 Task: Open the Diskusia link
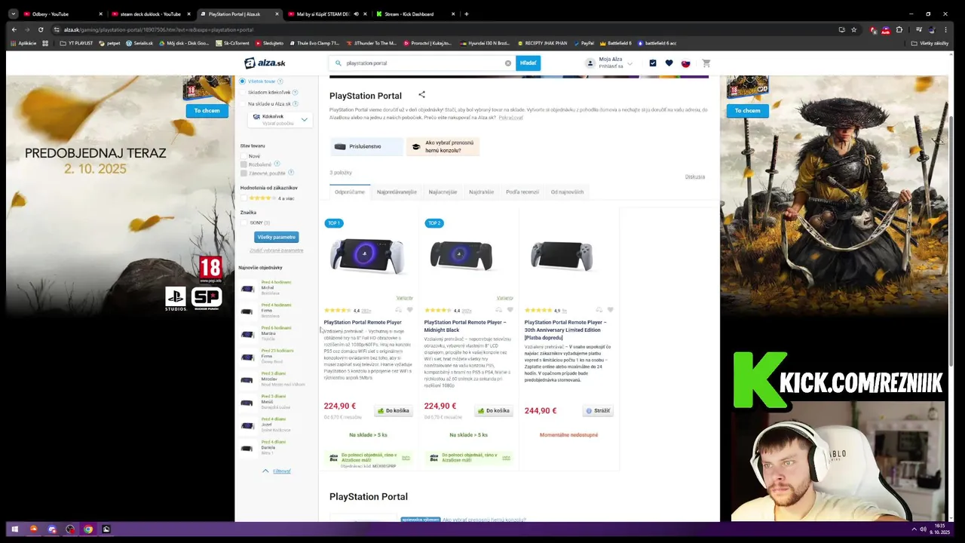tap(695, 176)
